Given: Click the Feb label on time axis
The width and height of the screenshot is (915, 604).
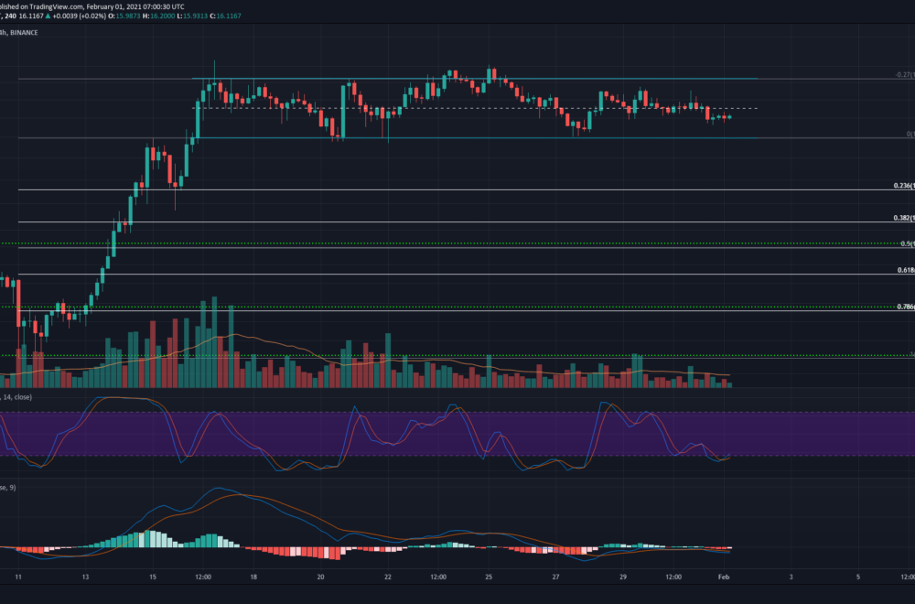Looking at the screenshot, I should (x=724, y=577).
